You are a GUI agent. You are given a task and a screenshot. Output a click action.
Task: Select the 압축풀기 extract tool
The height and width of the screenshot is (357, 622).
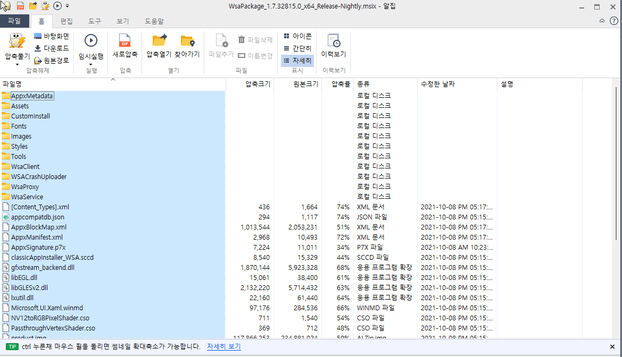tap(16, 47)
